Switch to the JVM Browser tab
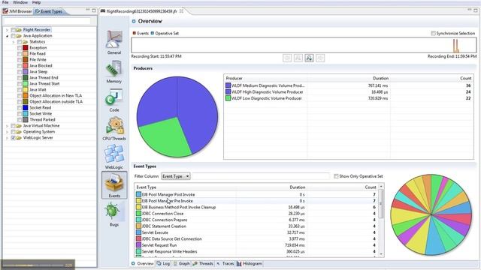This screenshot has height=270, width=481. (x=17, y=11)
